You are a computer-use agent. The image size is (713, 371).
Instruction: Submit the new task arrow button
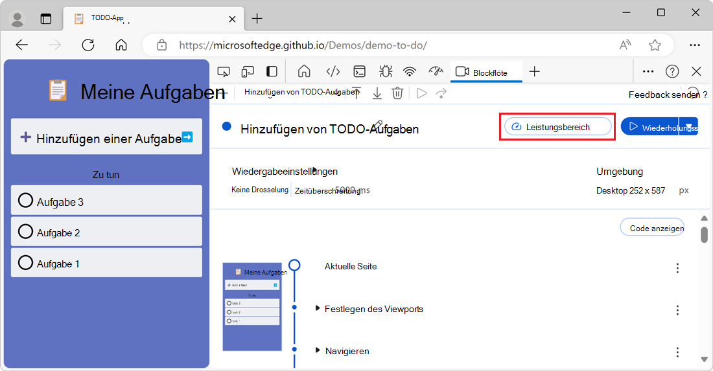click(x=187, y=137)
